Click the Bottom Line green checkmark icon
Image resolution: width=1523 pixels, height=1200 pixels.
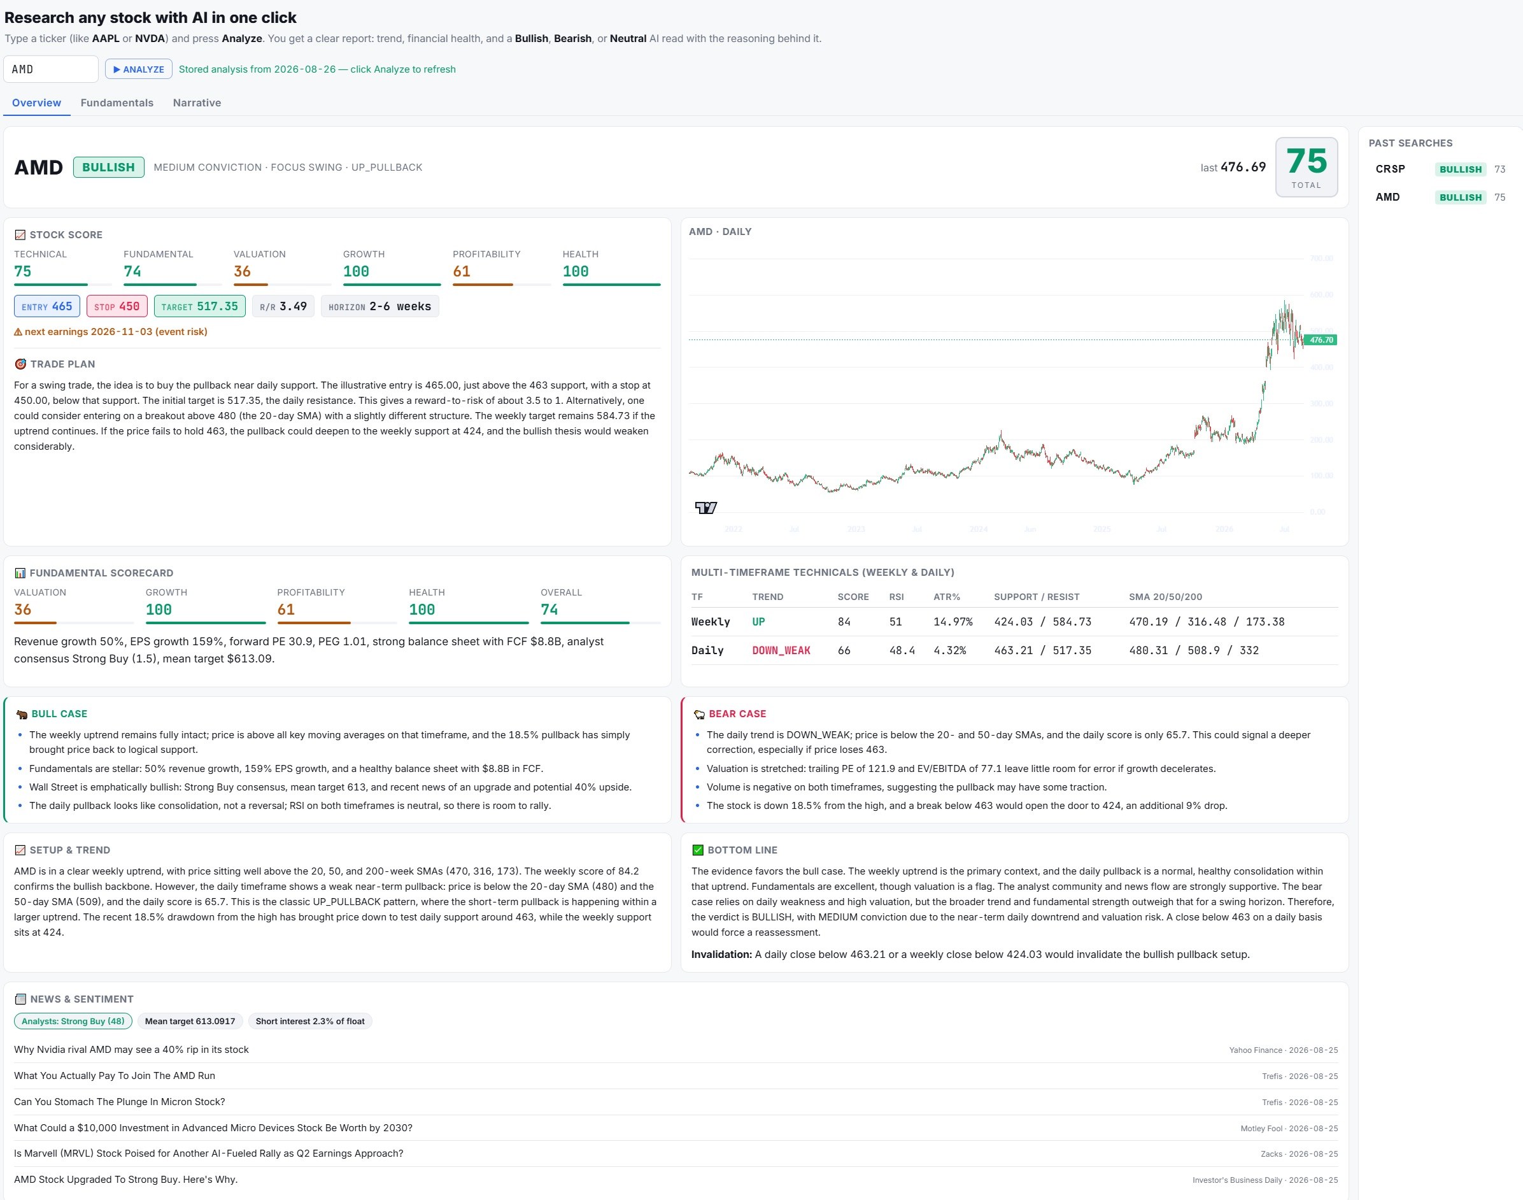click(697, 850)
